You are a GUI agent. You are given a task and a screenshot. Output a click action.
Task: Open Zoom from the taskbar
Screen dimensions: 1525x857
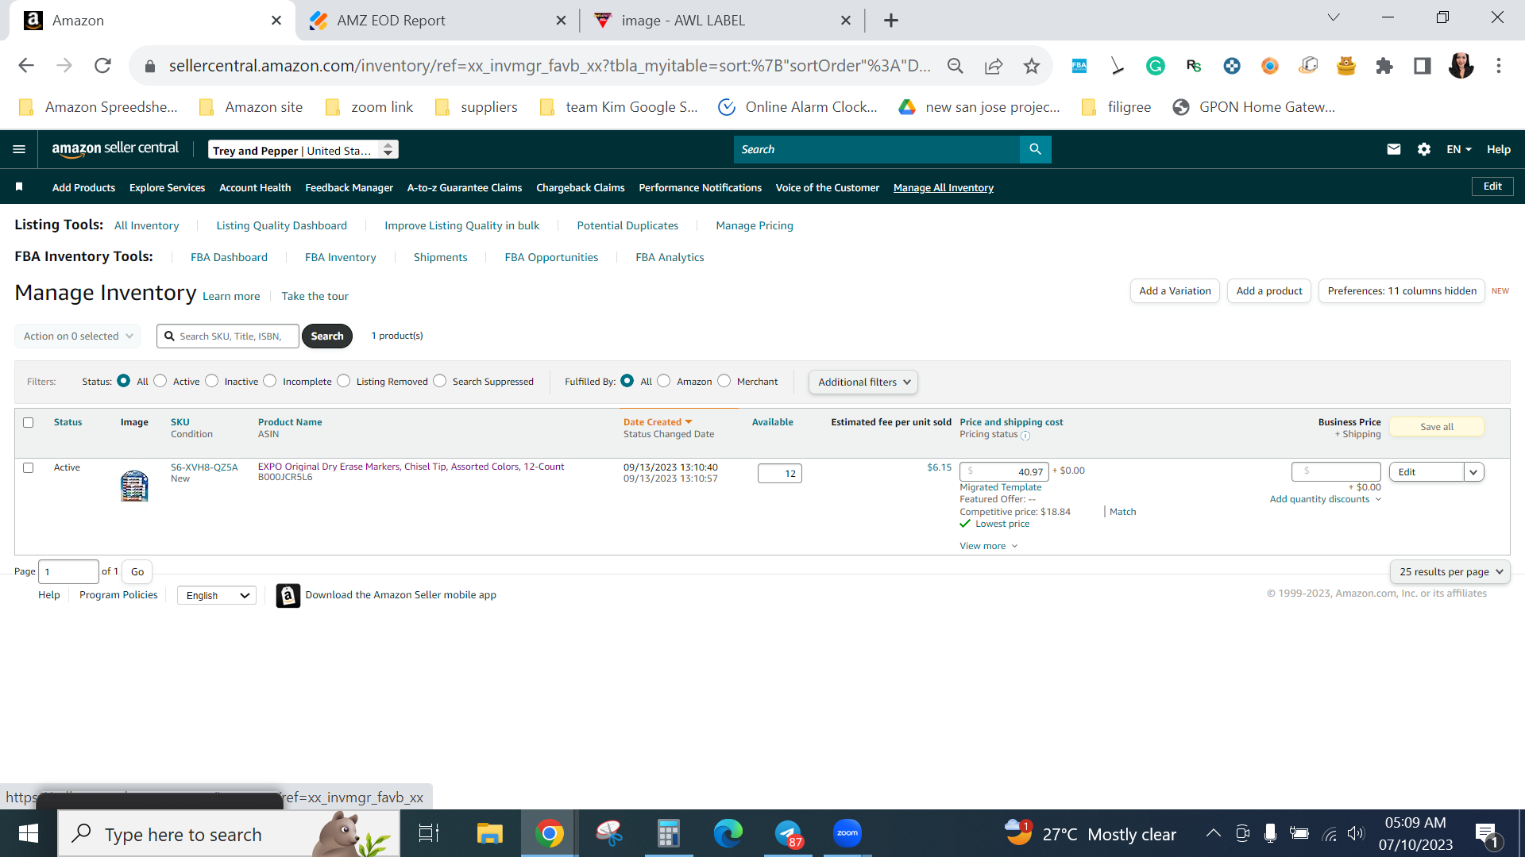[847, 833]
